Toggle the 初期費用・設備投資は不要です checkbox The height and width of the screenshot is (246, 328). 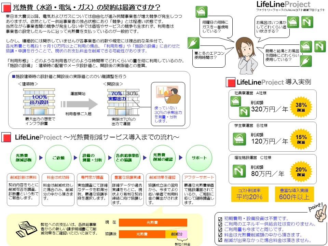click(220, 219)
